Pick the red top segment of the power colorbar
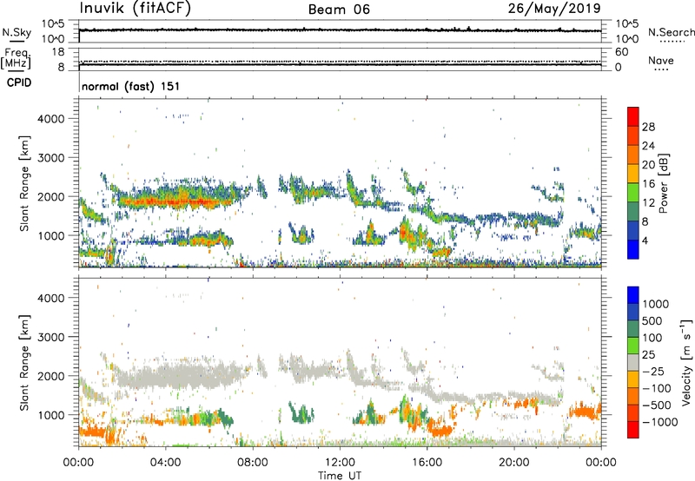The image size is (695, 481). tap(633, 116)
